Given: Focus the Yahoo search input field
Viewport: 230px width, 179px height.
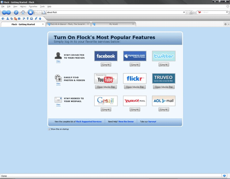Looking at the screenshot, I should (x=213, y=12).
